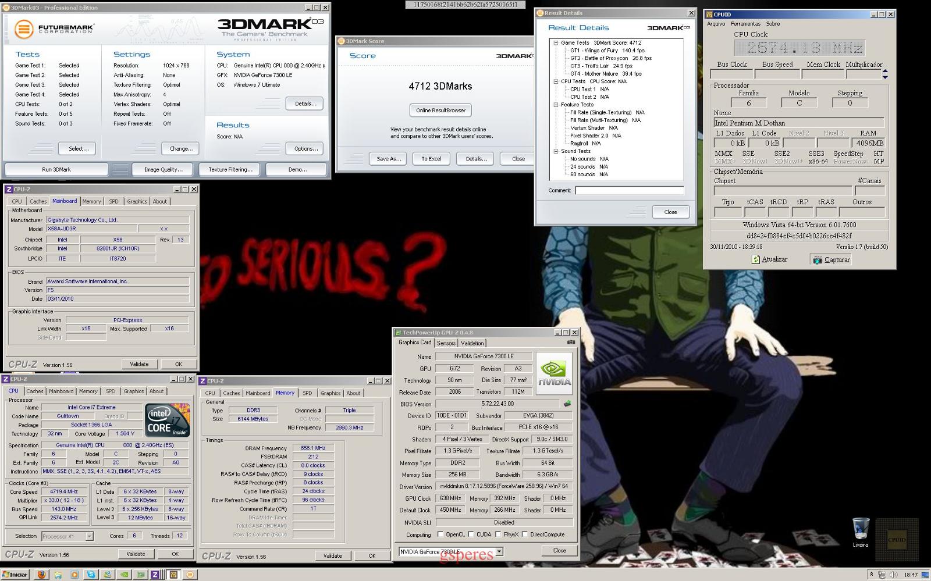931x581 pixels.
Task: Toggle the DirectCompute checkbox
Action: [525, 534]
